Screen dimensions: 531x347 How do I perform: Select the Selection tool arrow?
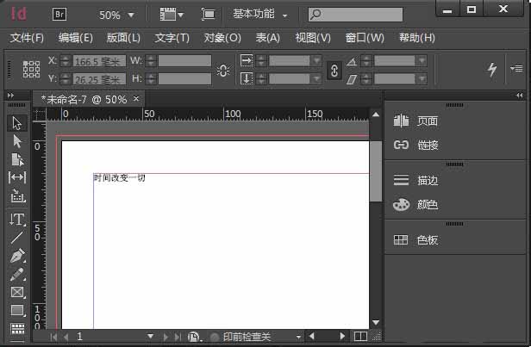click(17, 123)
